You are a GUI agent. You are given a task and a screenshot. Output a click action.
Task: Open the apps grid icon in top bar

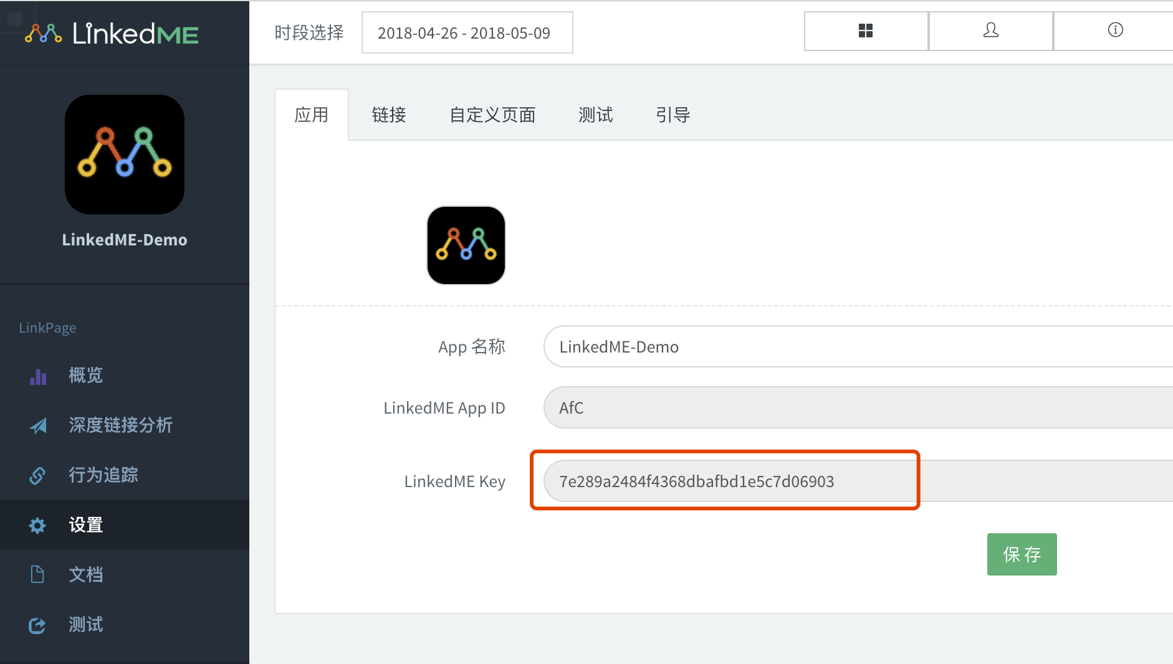coord(866,31)
